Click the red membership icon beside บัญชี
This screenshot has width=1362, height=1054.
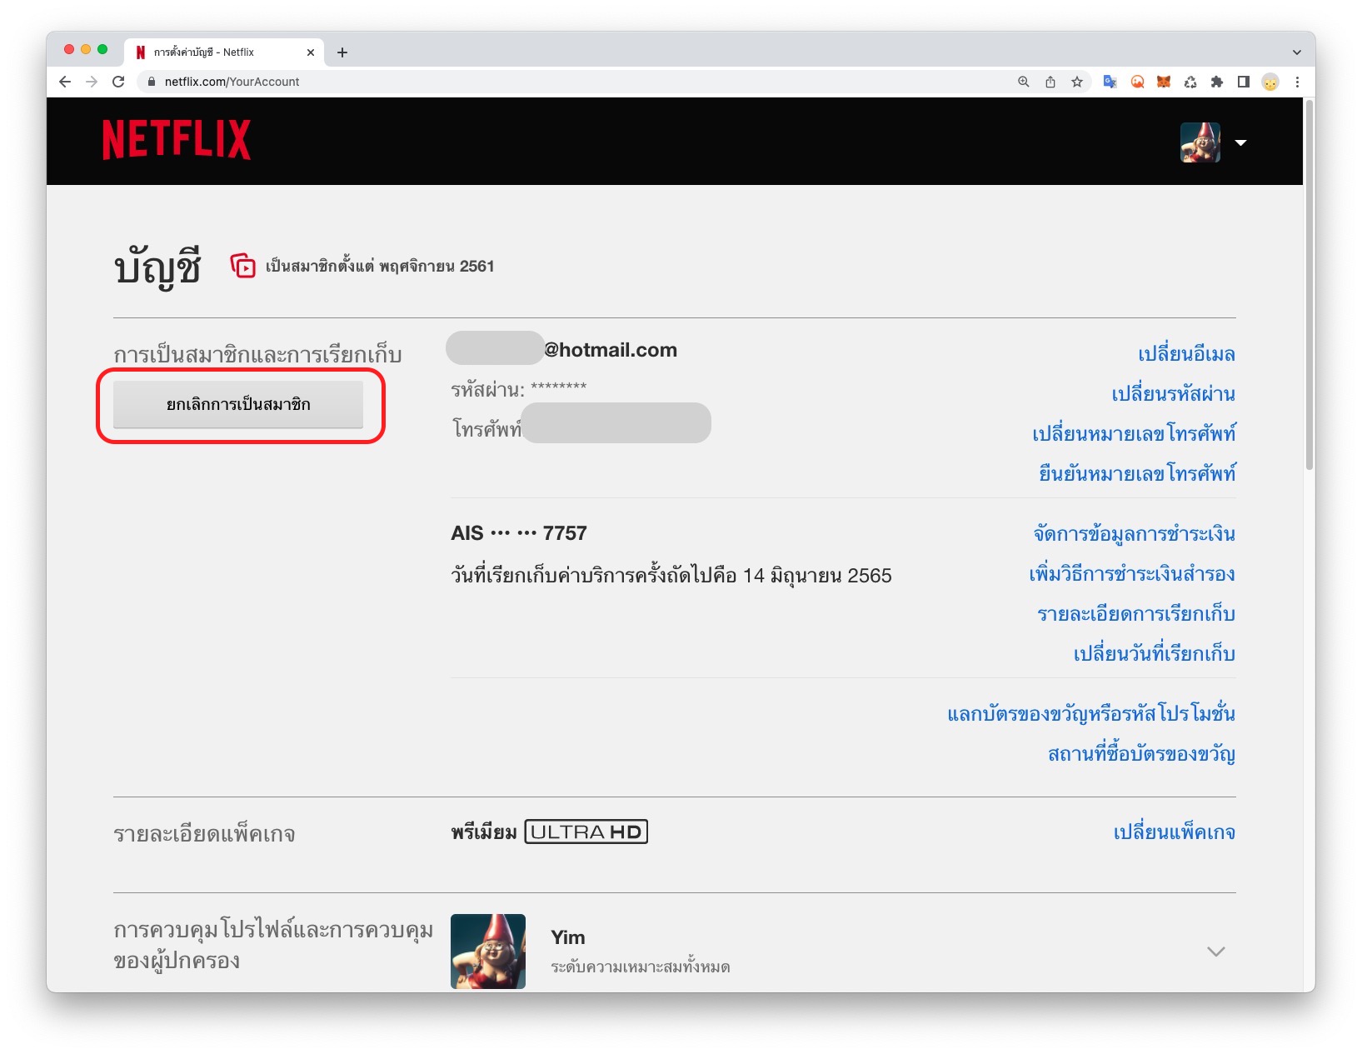point(242,266)
